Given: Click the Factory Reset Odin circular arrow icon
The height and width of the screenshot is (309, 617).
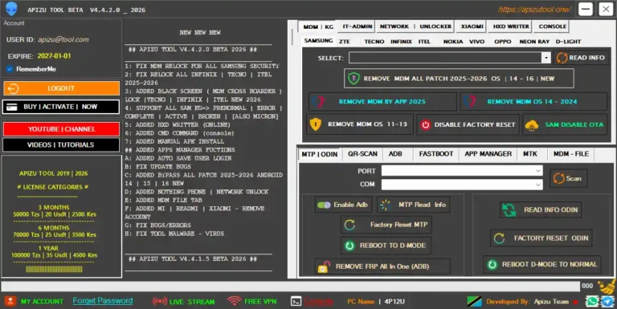Looking at the screenshot, I should click(500, 238).
